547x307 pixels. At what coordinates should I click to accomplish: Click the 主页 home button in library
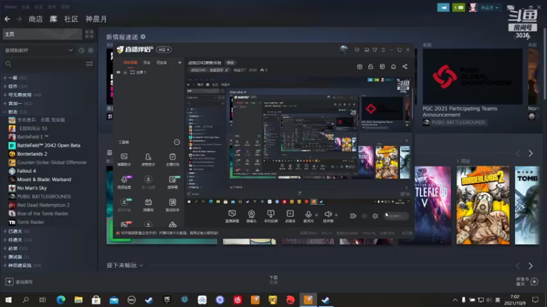(x=42, y=34)
